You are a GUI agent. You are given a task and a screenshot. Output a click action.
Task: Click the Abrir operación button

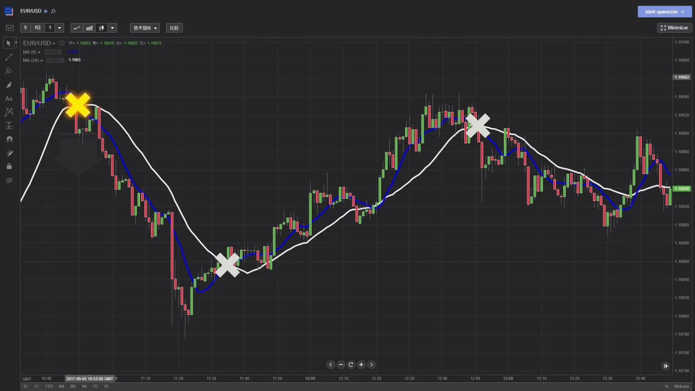click(665, 11)
